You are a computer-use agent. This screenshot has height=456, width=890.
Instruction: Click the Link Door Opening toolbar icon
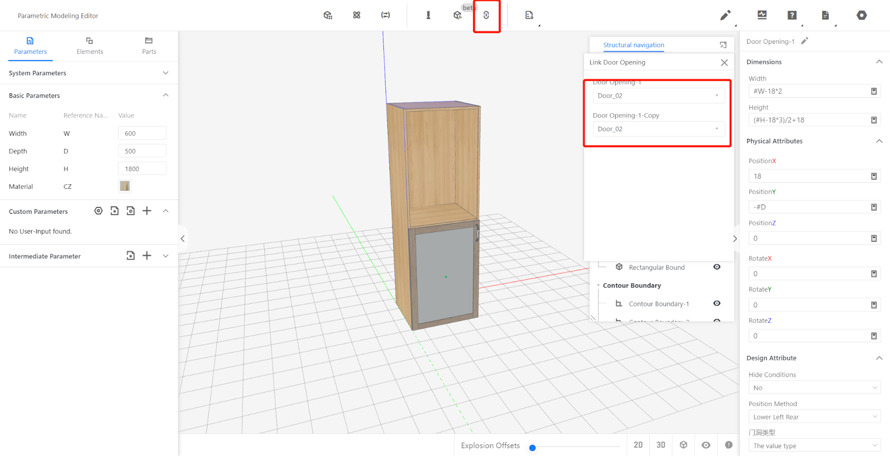pos(486,16)
